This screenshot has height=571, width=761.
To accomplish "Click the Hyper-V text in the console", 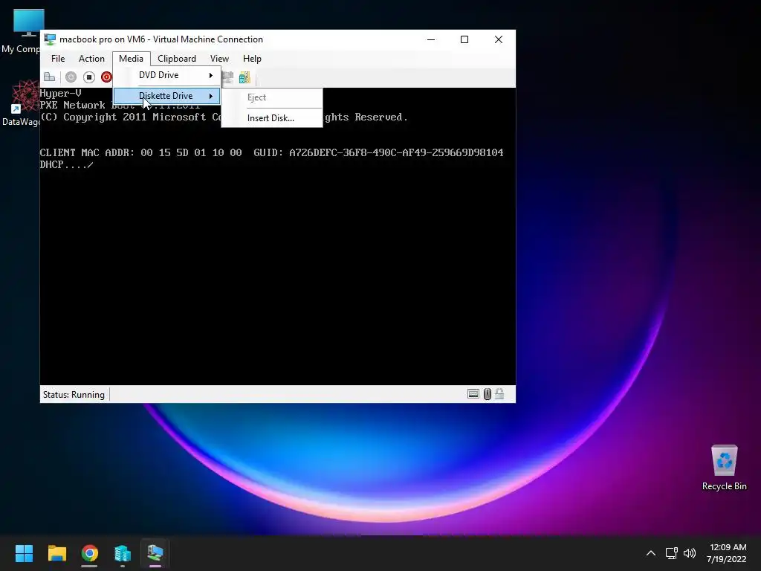I will coord(61,93).
